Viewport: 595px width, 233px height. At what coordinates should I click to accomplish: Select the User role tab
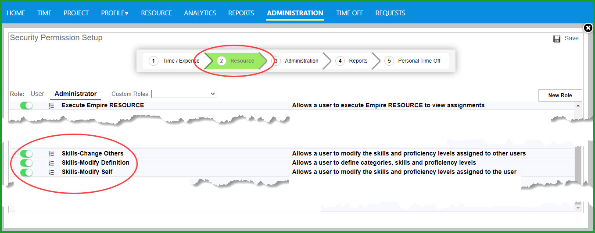pyautogui.click(x=37, y=94)
